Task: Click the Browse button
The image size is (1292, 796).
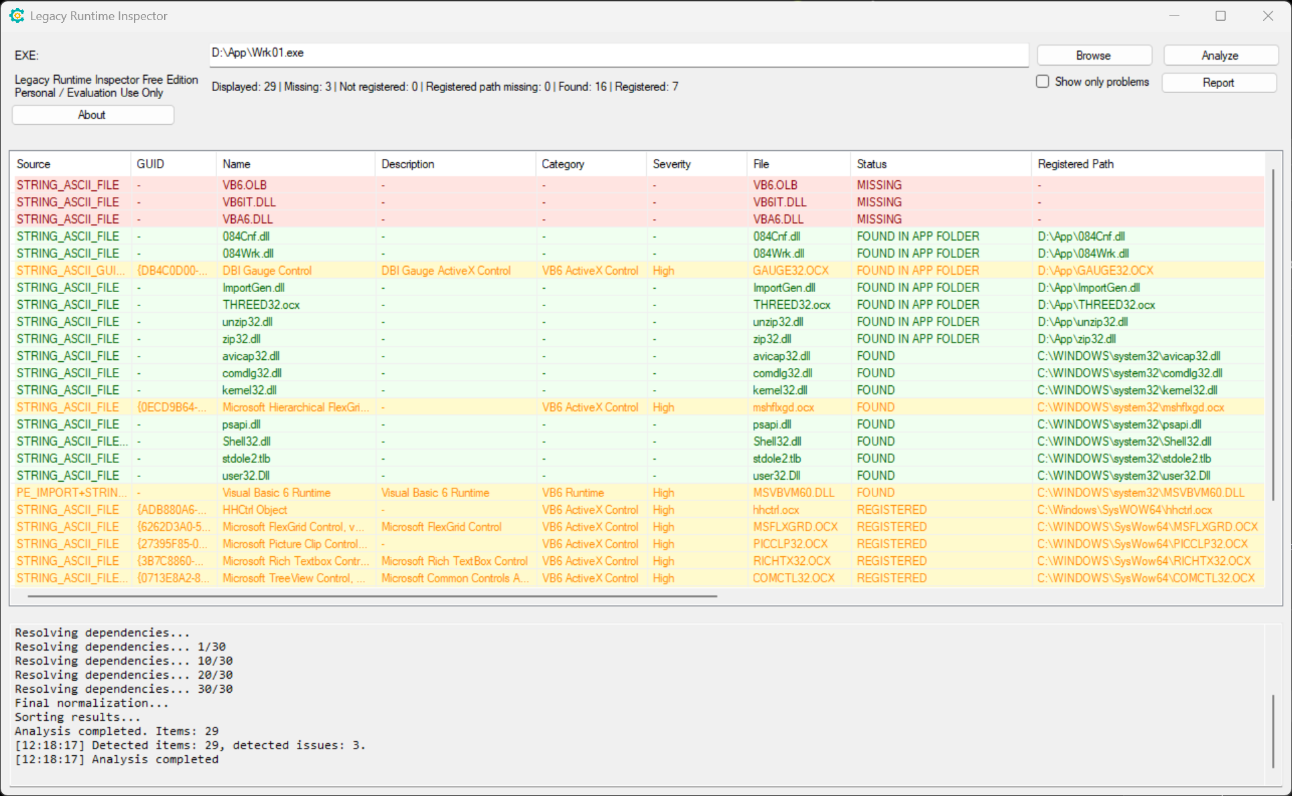Action: click(1094, 56)
